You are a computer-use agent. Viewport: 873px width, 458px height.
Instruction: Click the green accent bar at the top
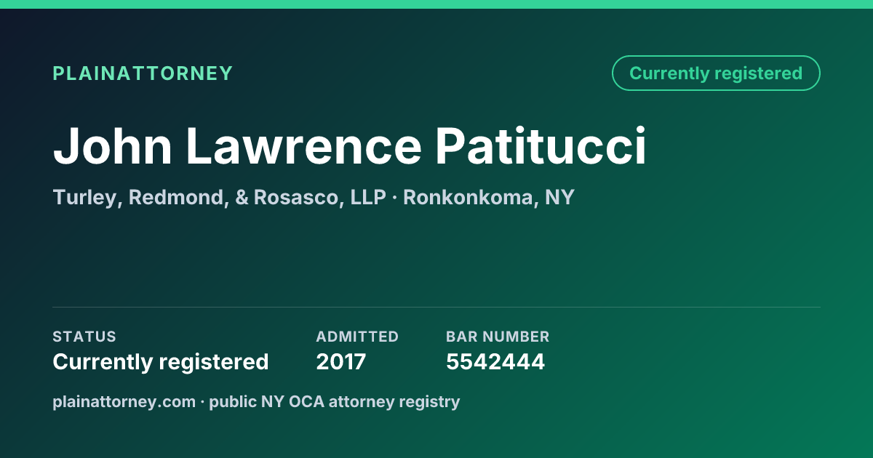click(436, 4)
